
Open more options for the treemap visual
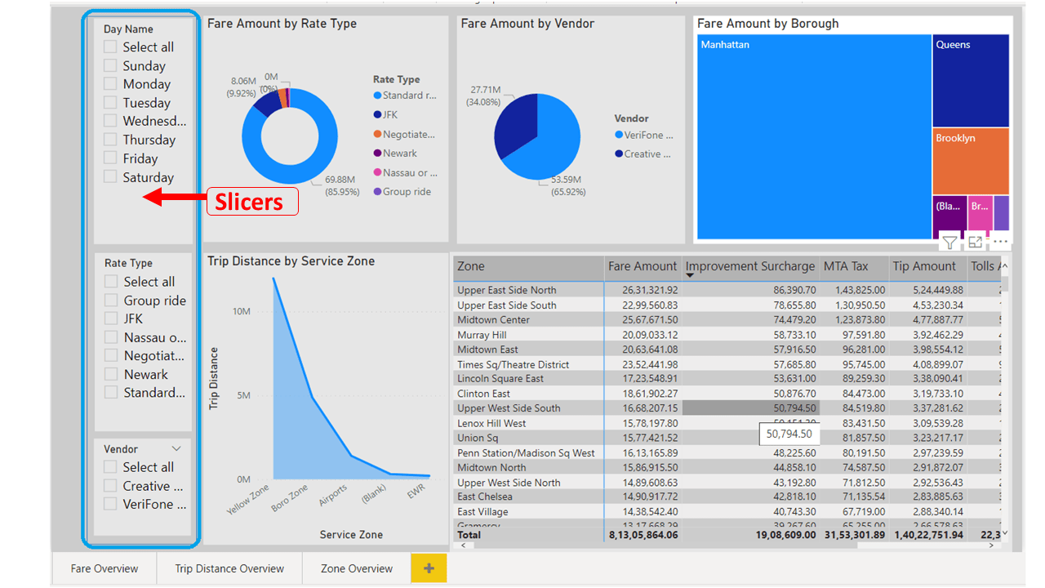(x=1000, y=241)
